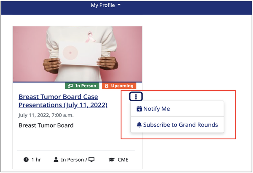Click the CME label text
The image size is (253, 173).
click(x=123, y=160)
